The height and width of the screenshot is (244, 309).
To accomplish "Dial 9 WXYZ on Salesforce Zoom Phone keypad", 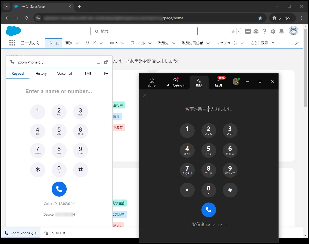I will 80,150.
